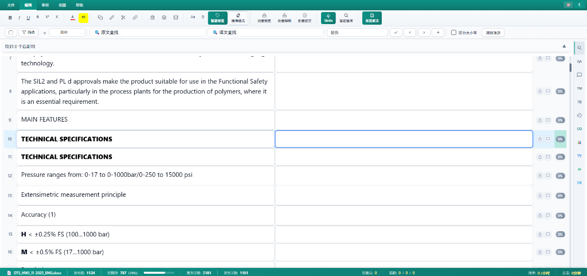Open the TB panel in right sidebar
Screen dimensions: 587x276
click(x=579, y=102)
